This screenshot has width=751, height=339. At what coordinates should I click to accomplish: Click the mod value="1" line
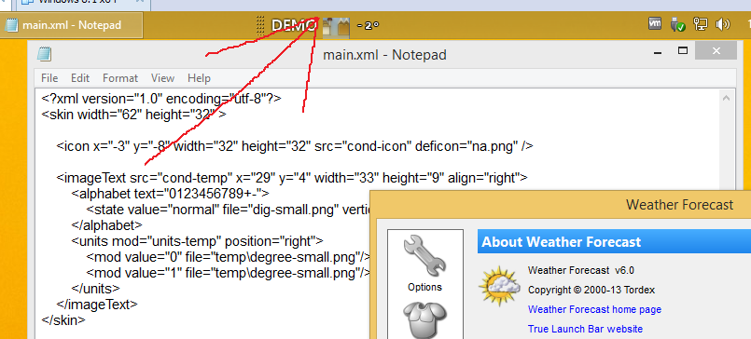229,273
